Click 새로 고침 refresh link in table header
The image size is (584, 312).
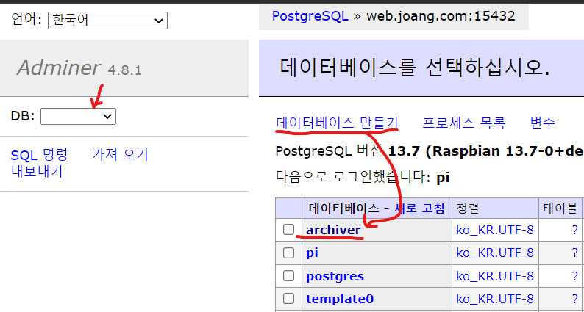(x=419, y=209)
